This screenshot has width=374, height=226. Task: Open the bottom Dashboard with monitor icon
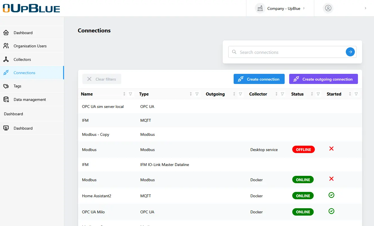(23, 128)
